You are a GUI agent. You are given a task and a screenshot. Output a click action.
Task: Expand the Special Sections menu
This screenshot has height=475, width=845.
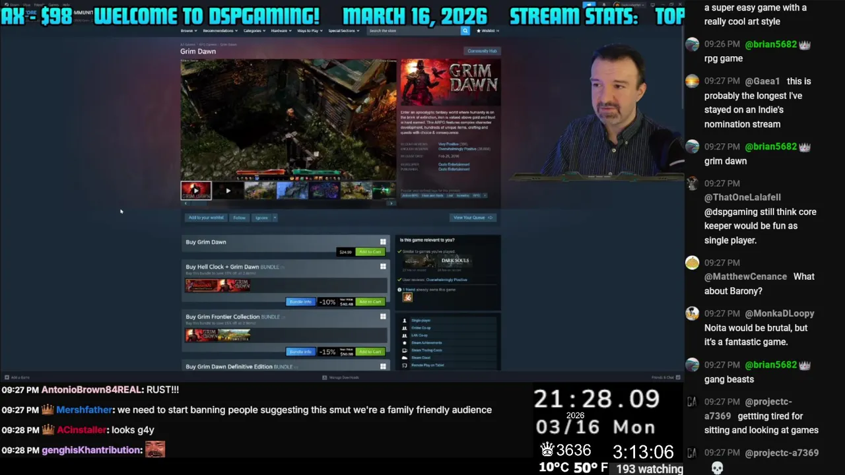[x=343, y=30]
